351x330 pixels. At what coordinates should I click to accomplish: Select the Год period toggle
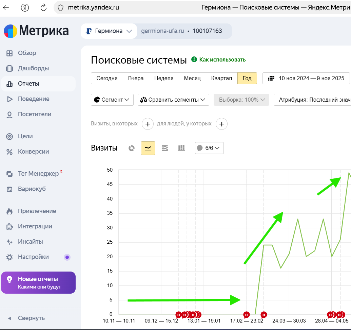(x=247, y=79)
